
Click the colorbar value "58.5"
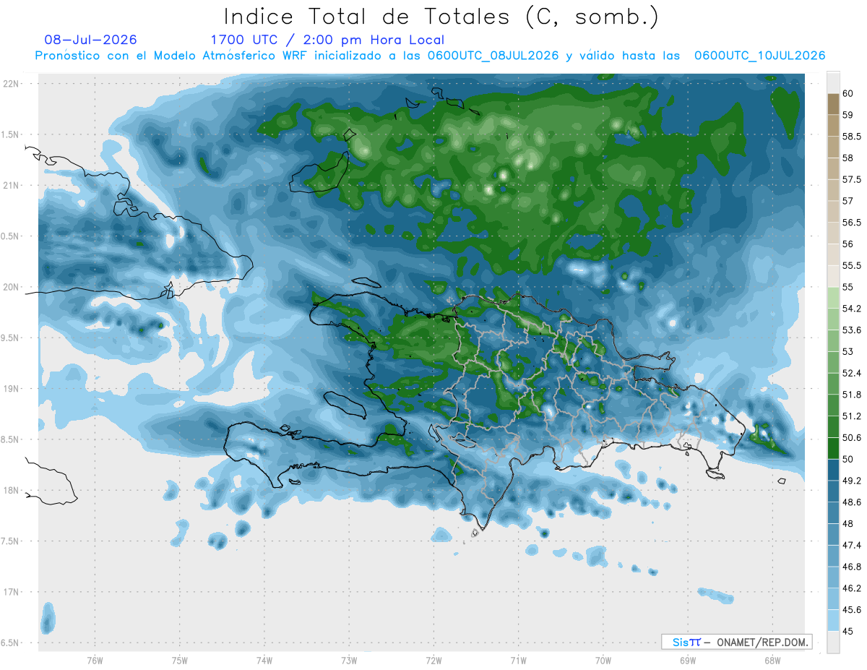(852, 137)
